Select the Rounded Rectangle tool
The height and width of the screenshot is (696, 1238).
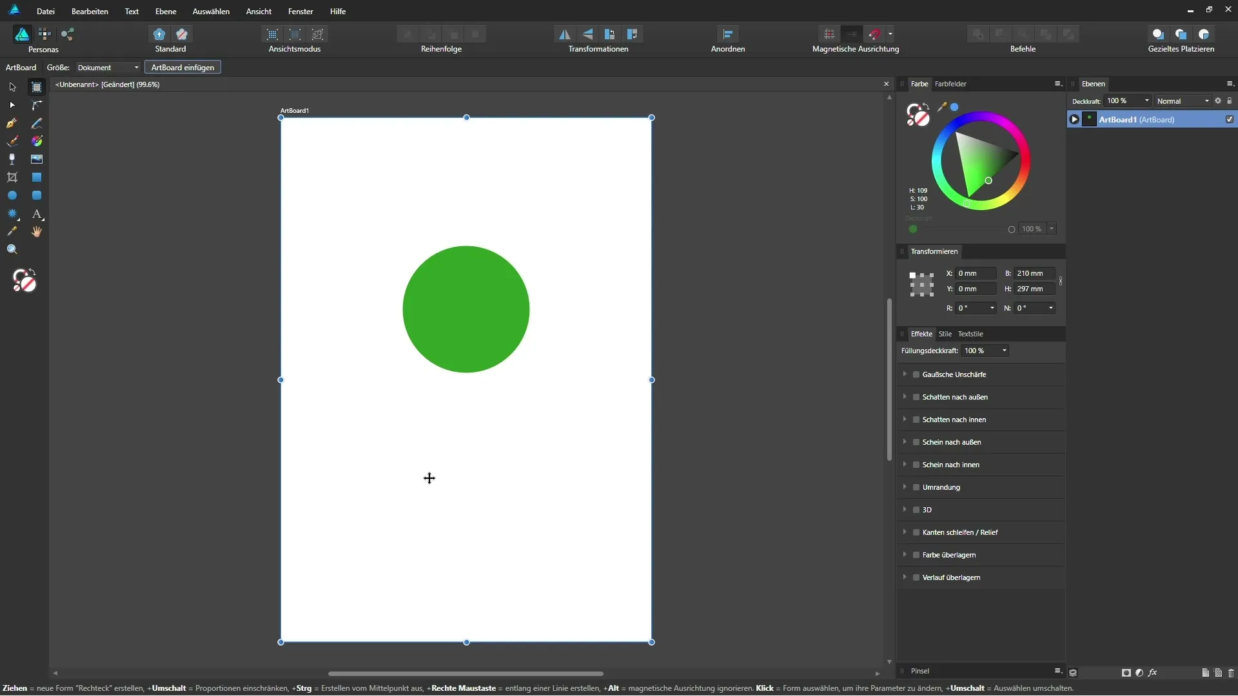(x=37, y=195)
